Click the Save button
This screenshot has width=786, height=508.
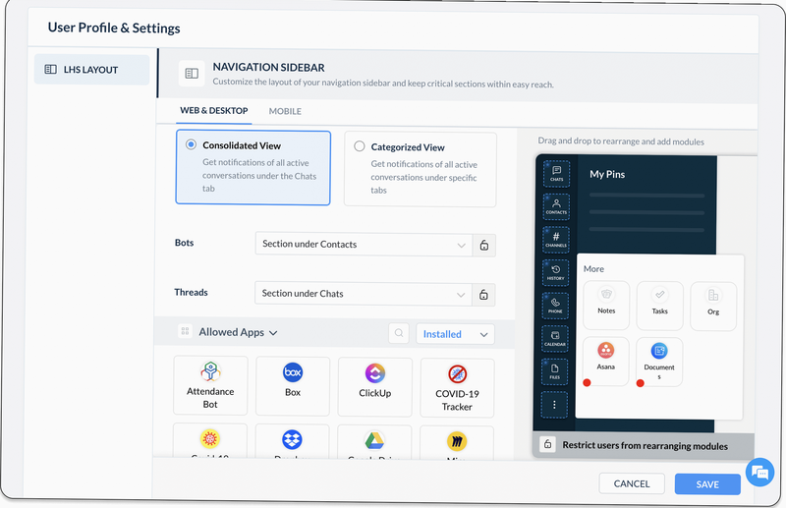(x=707, y=484)
